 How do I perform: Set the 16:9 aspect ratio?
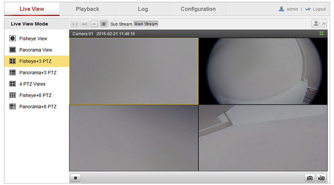pyautogui.click(x=84, y=24)
